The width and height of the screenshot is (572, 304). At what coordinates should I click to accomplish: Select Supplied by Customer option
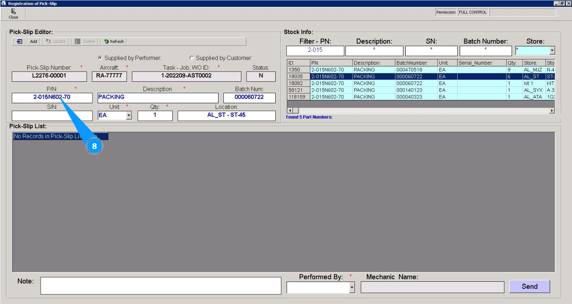pyautogui.click(x=192, y=58)
